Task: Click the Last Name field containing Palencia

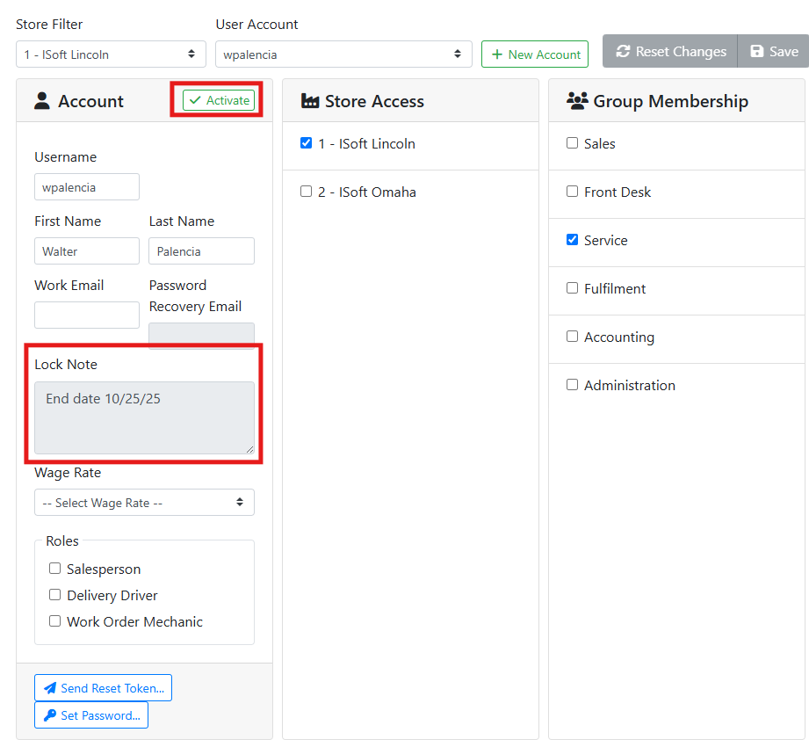Action: [201, 251]
